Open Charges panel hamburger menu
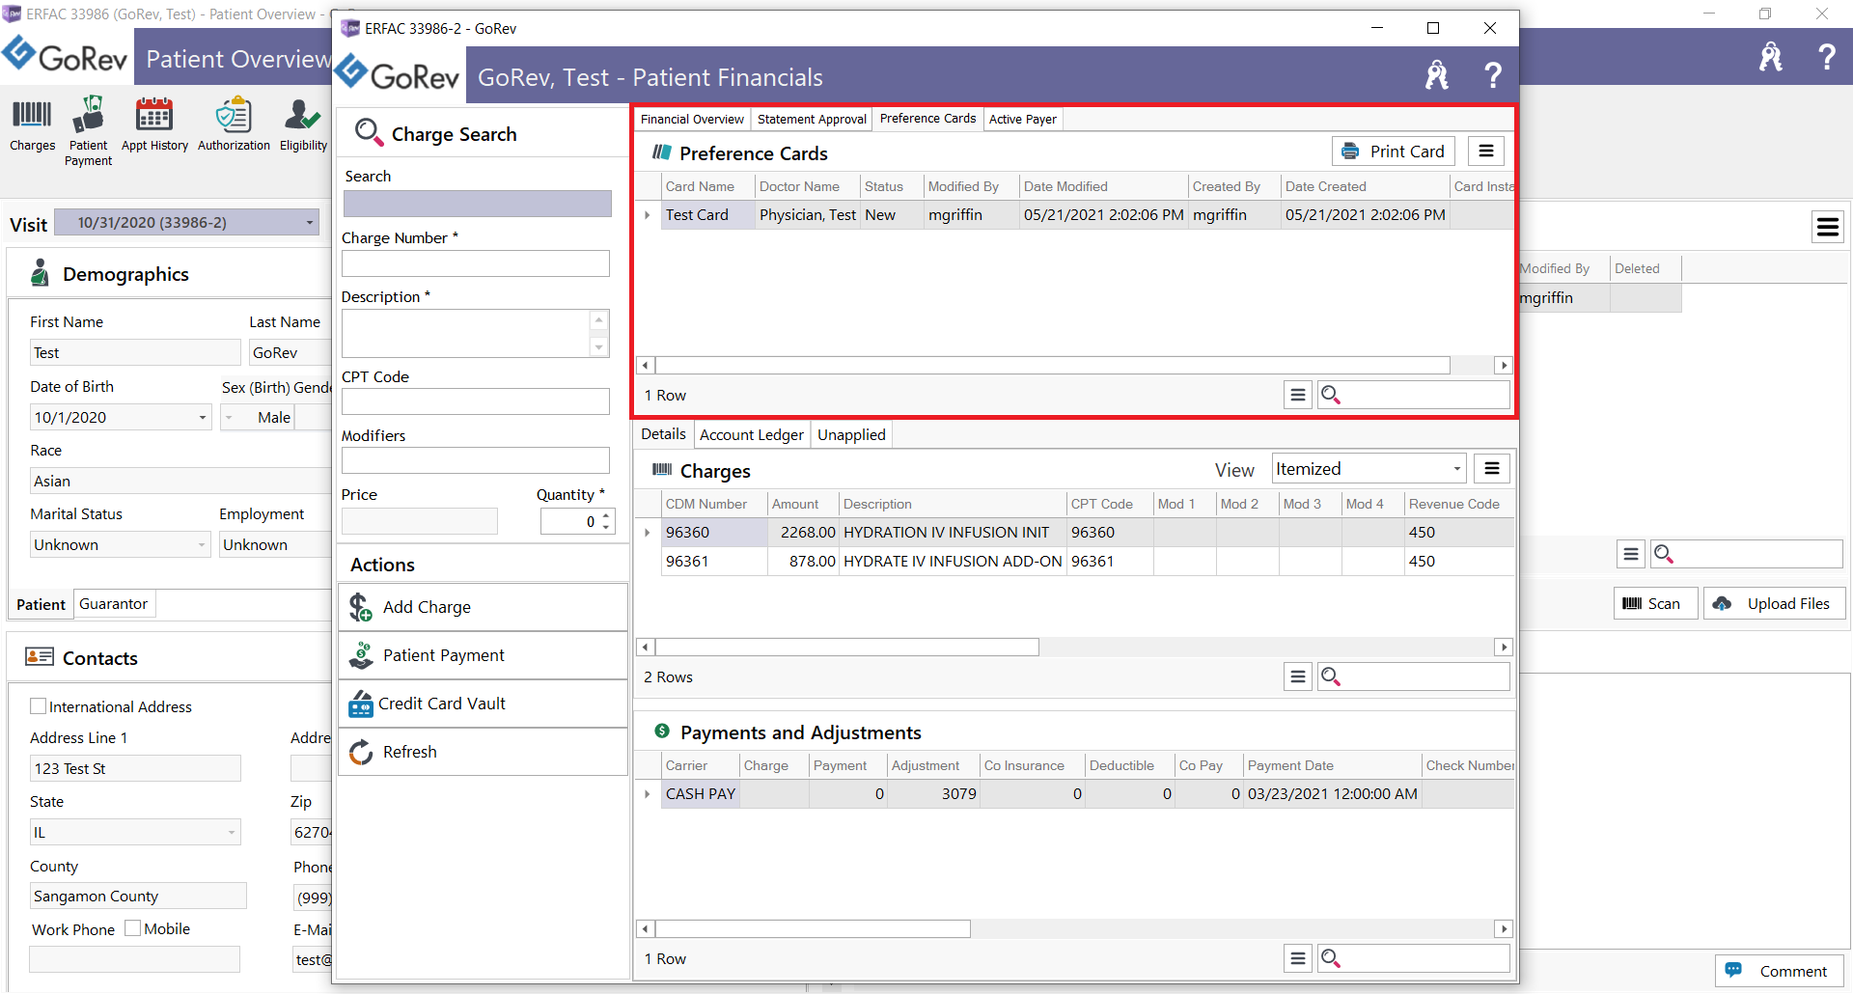Viewport: 1853px width, 994px height. [1492, 469]
